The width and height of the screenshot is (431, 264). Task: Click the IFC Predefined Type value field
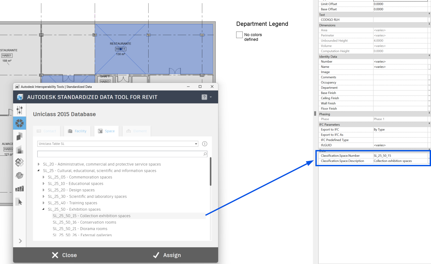tap(400, 140)
